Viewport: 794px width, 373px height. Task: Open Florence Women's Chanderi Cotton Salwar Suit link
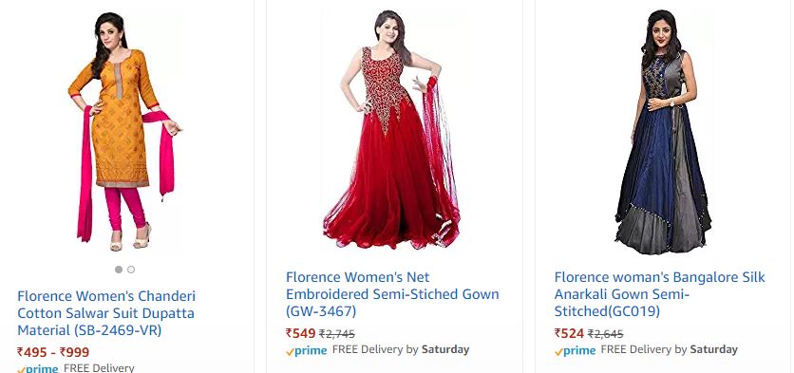pyautogui.click(x=106, y=313)
